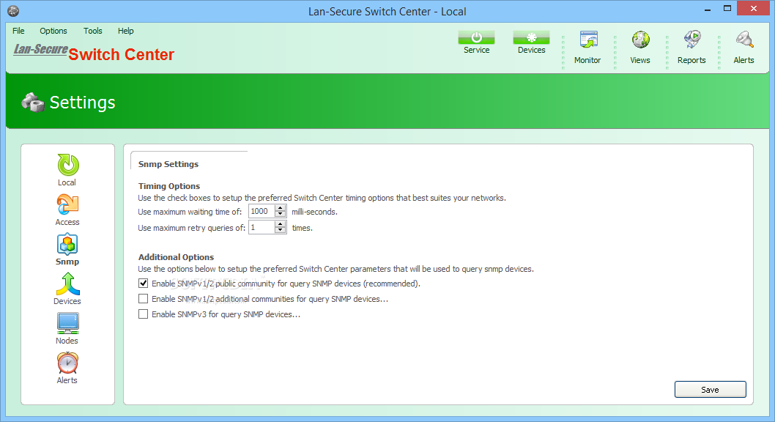775x422 pixels.
Task: Enable SNMPv1/2 additional communities checkbox
Action: (144, 298)
